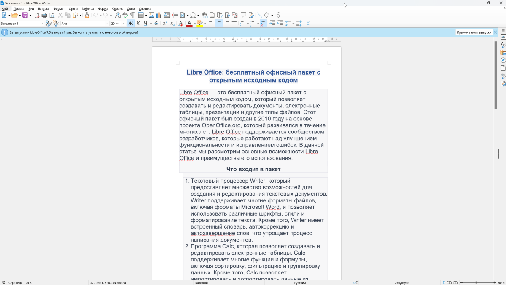Click the Print icon
506x285 pixels.
coord(44,15)
